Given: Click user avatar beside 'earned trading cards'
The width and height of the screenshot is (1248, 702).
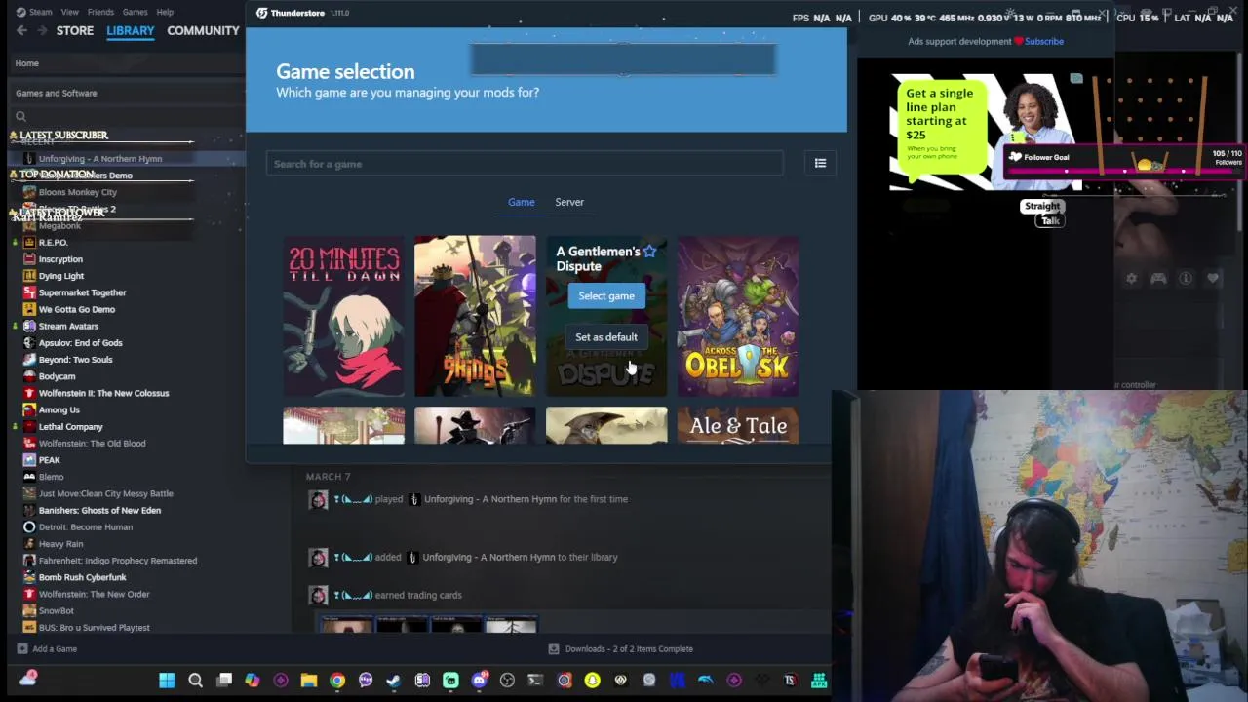Looking at the screenshot, I should click(318, 595).
